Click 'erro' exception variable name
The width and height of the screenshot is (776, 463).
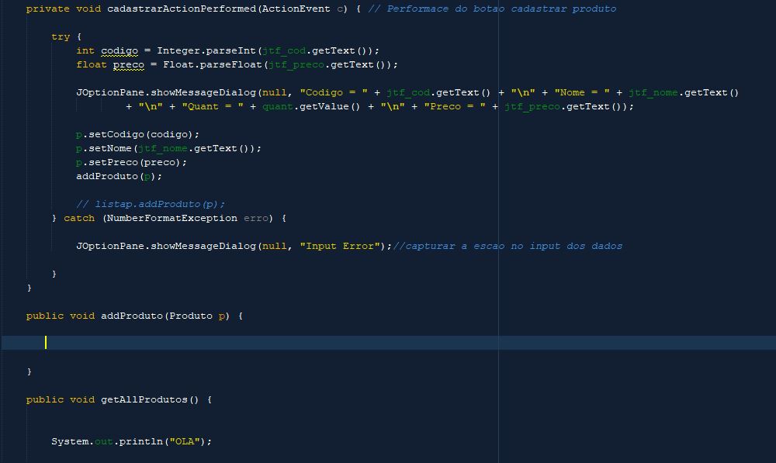click(256, 218)
